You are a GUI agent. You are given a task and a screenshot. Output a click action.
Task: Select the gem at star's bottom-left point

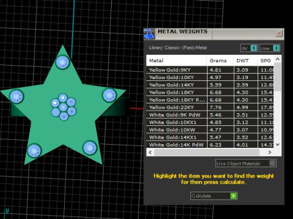point(34,151)
